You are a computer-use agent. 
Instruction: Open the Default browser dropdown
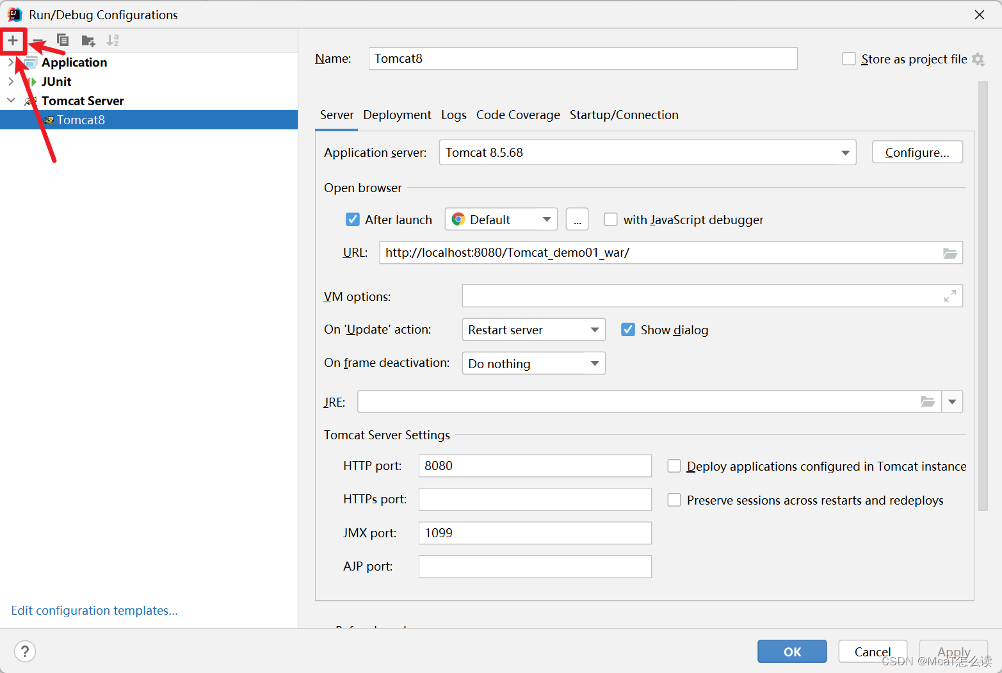click(501, 220)
